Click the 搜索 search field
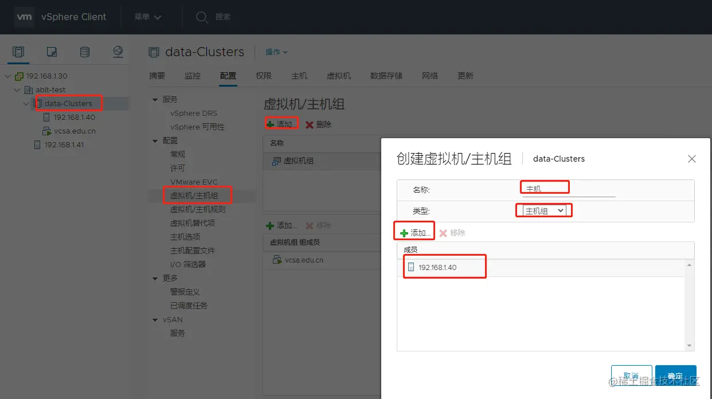The height and width of the screenshot is (399, 712). [x=223, y=17]
